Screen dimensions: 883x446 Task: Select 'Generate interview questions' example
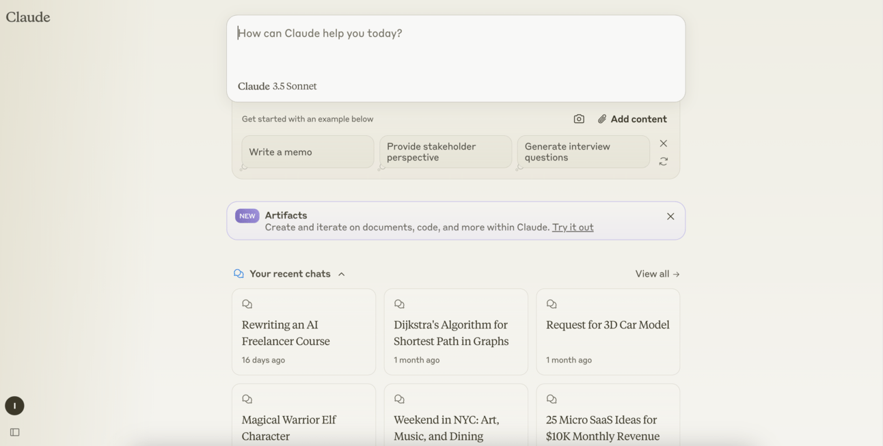click(584, 152)
